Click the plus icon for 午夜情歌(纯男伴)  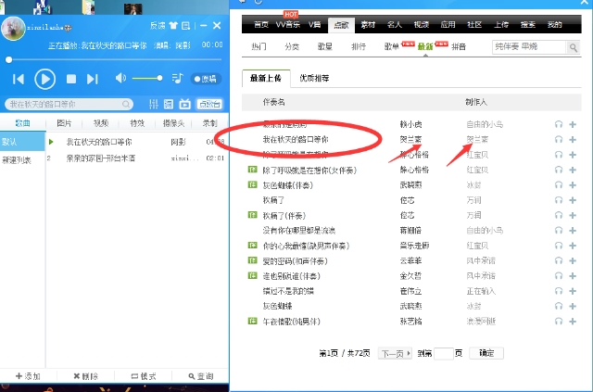(x=573, y=321)
